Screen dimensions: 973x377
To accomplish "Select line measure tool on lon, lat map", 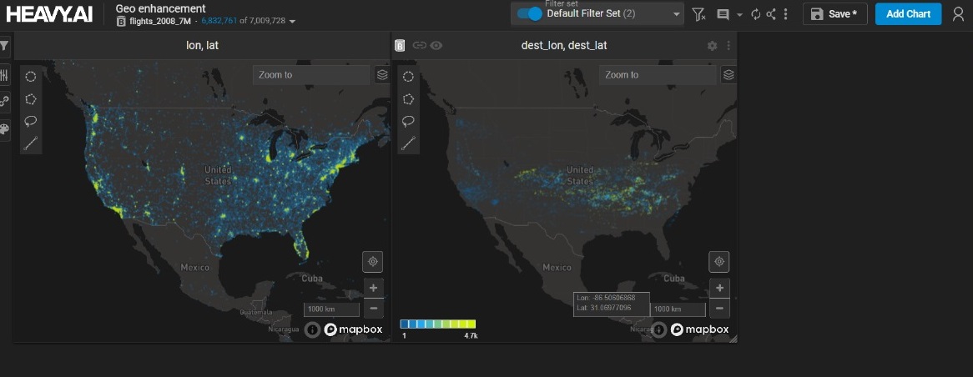I will click(x=30, y=143).
